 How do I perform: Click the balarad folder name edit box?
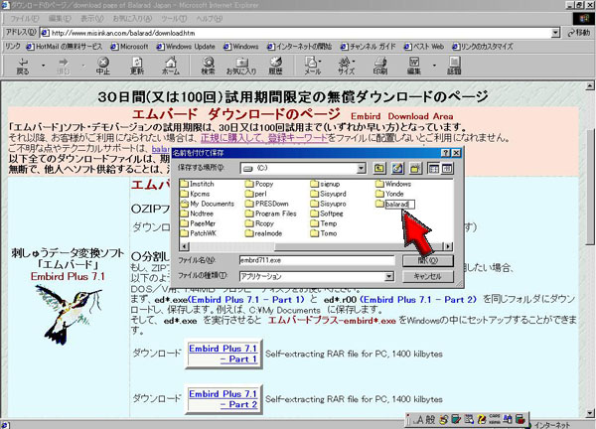399,204
